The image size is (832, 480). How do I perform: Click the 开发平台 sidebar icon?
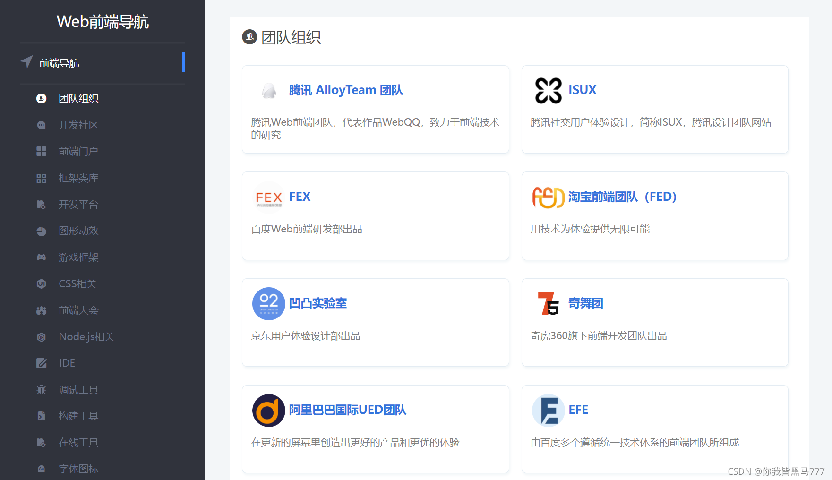(x=42, y=205)
